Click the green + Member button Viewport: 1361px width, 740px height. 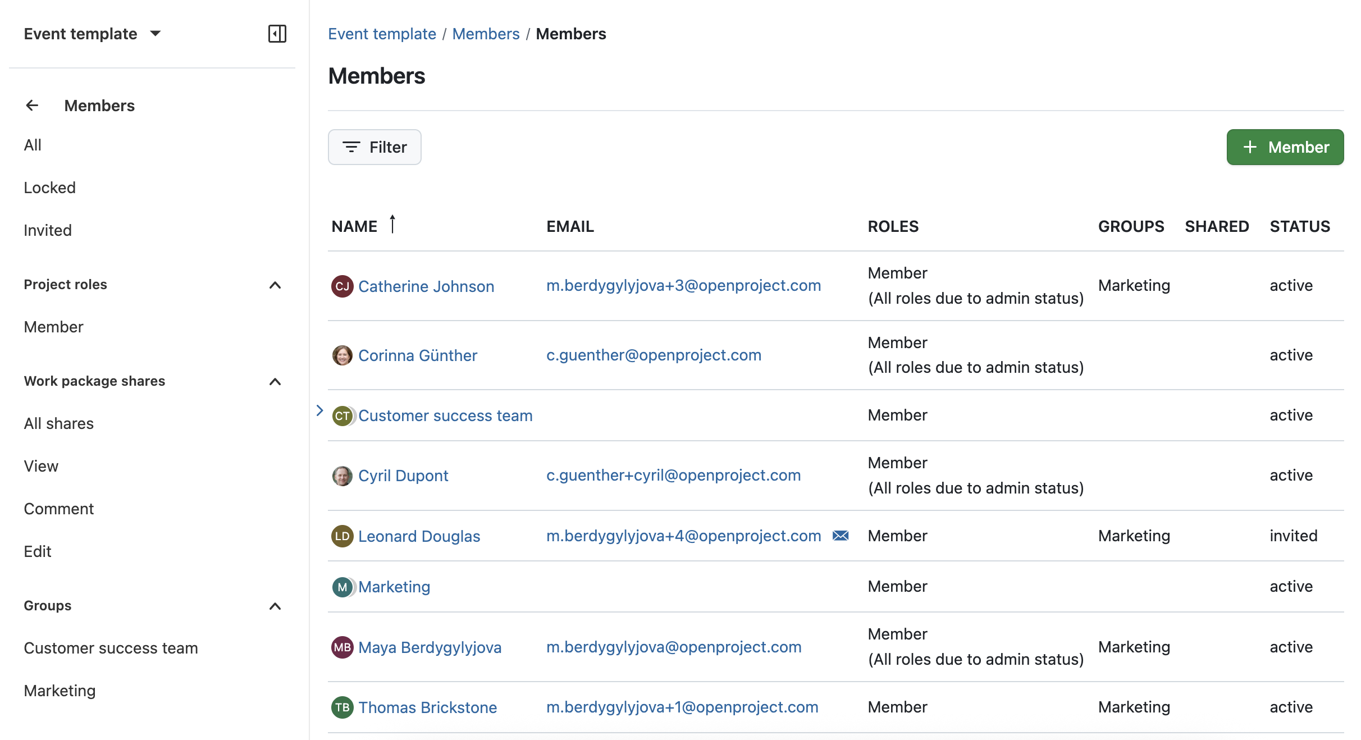(1285, 147)
